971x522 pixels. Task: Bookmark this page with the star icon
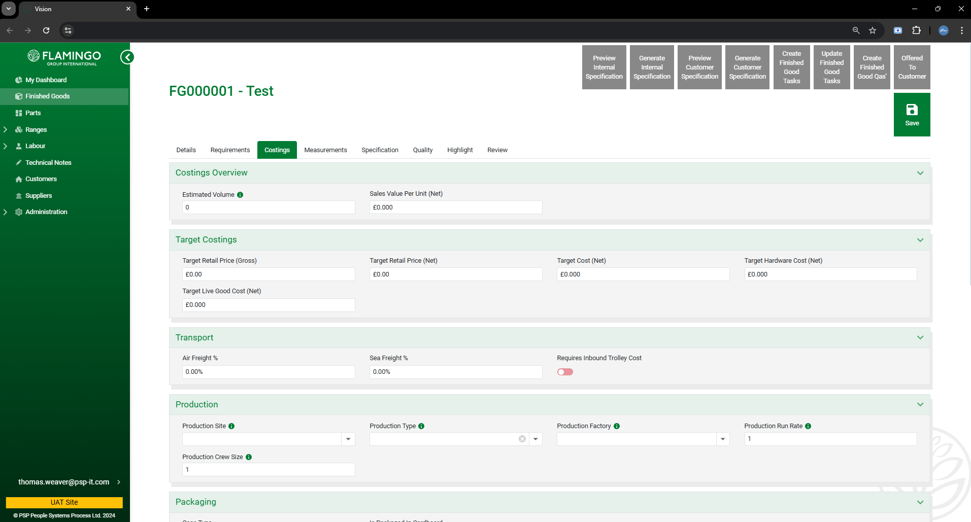point(873,30)
